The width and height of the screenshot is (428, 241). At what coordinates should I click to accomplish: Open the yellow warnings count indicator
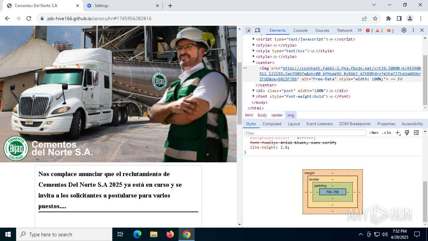click(x=380, y=30)
